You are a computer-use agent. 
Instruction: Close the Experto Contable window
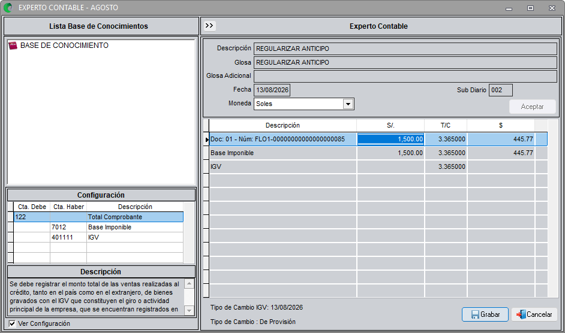click(552, 8)
